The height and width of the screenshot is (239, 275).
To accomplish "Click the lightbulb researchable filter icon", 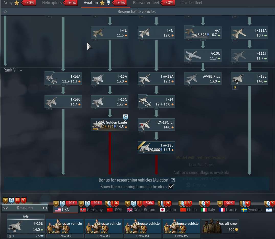I will tap(11, 200).
